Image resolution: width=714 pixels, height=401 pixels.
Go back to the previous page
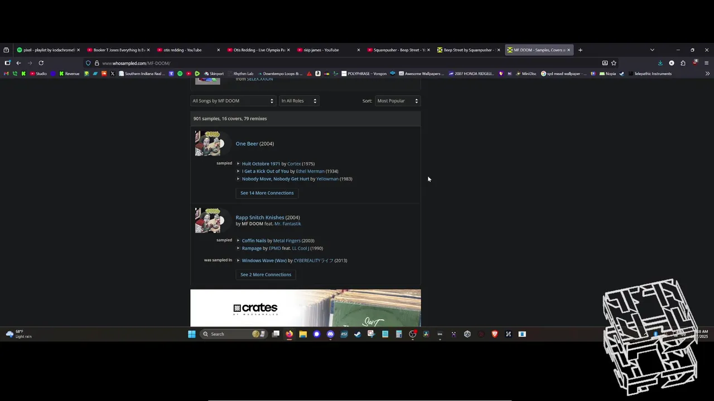pyautogui.click(x=18, y=63)
